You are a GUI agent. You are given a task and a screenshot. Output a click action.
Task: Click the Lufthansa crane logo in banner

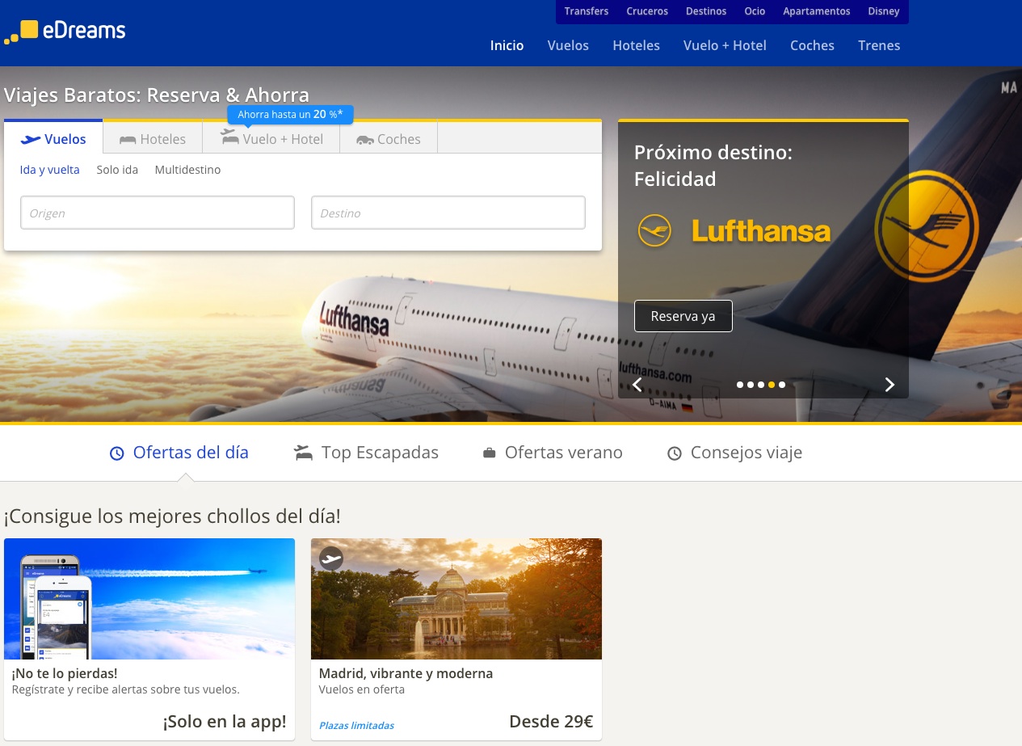(x=654, y=230)
